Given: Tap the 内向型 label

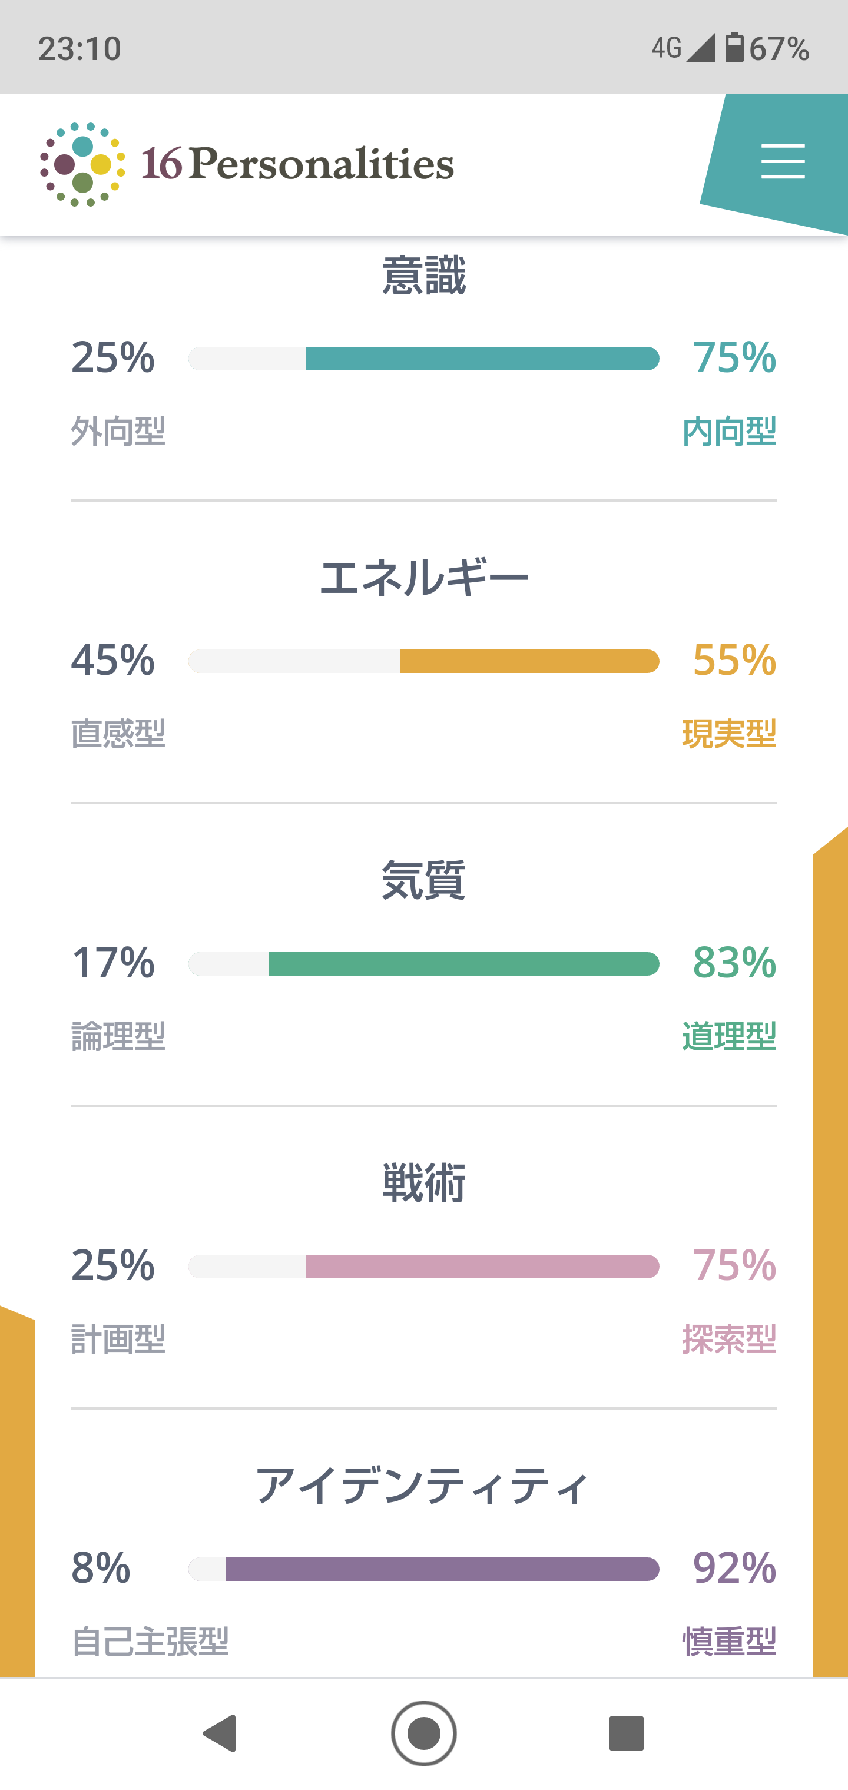Looking at the screenshot, I should (729, 432).
